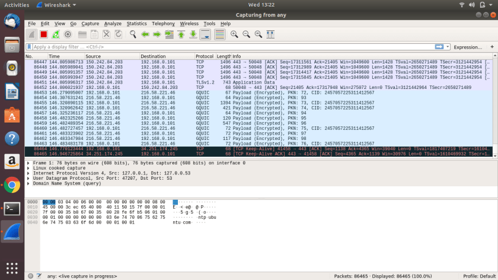
Task: Toggle packet list colorization
Action: pyautogui.click(x=219, y=34)
